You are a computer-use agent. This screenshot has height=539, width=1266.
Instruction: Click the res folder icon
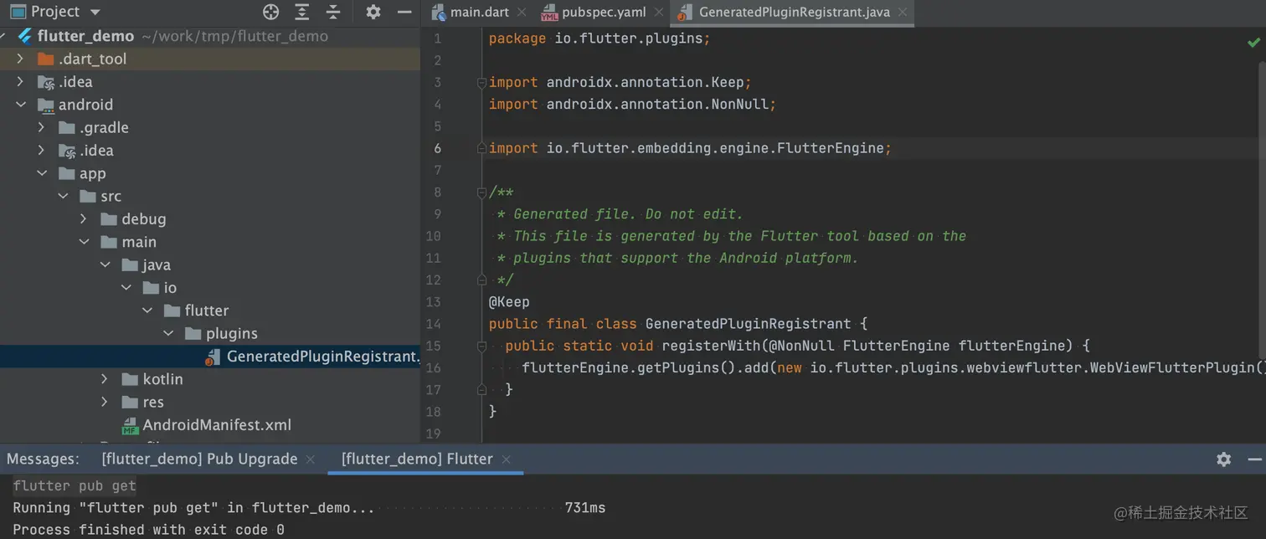(130, 402)
